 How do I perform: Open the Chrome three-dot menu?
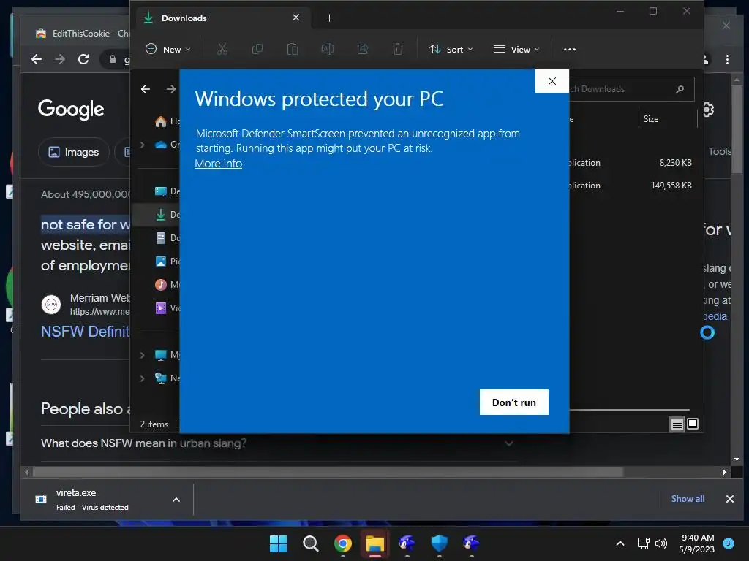(727, 59)
